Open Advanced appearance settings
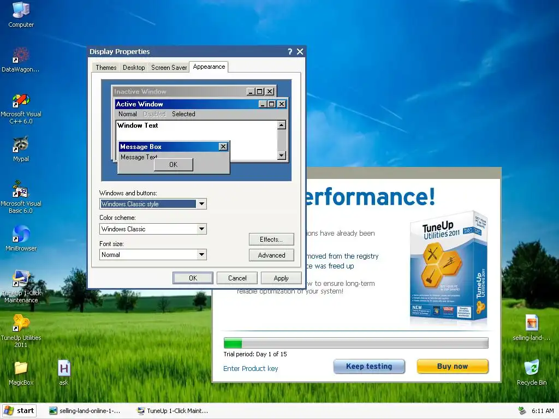 coord(271,255)
